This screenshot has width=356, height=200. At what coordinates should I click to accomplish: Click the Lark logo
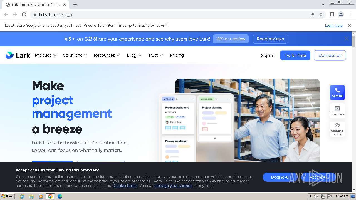pos(18,55)
